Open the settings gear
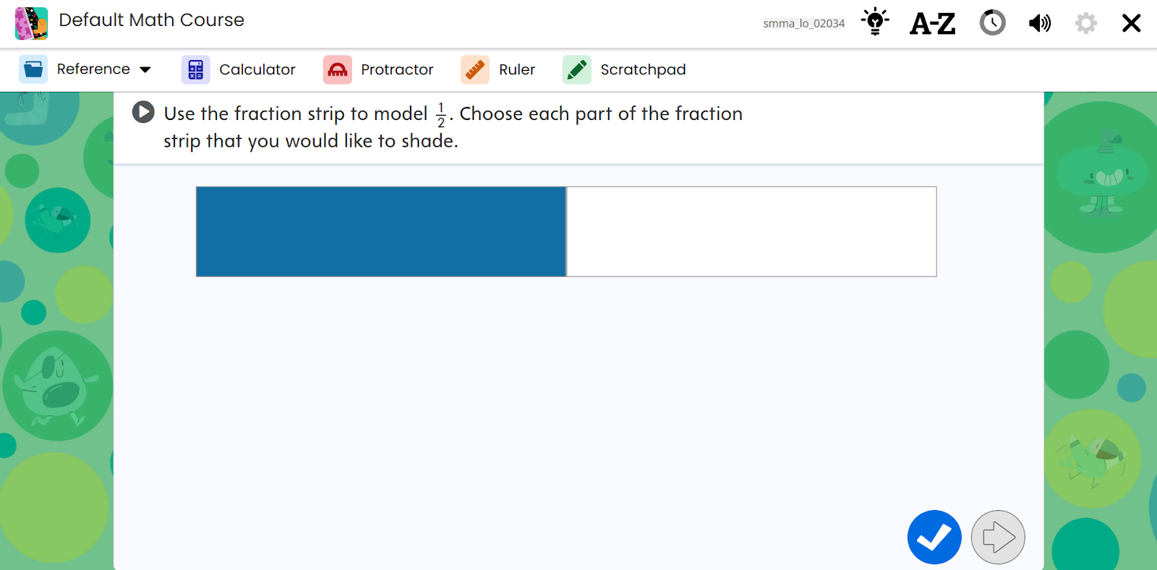 coord(1085,23)
